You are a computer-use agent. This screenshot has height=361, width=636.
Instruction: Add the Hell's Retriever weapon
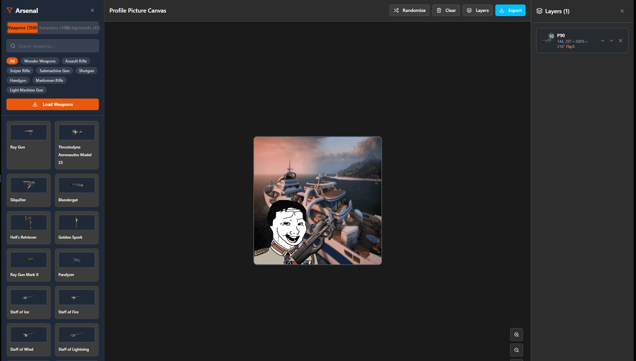click(x=29, y=228)
